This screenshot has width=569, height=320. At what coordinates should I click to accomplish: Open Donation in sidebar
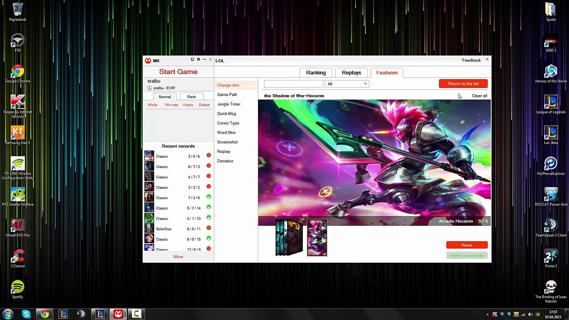[x=225, y=161]
